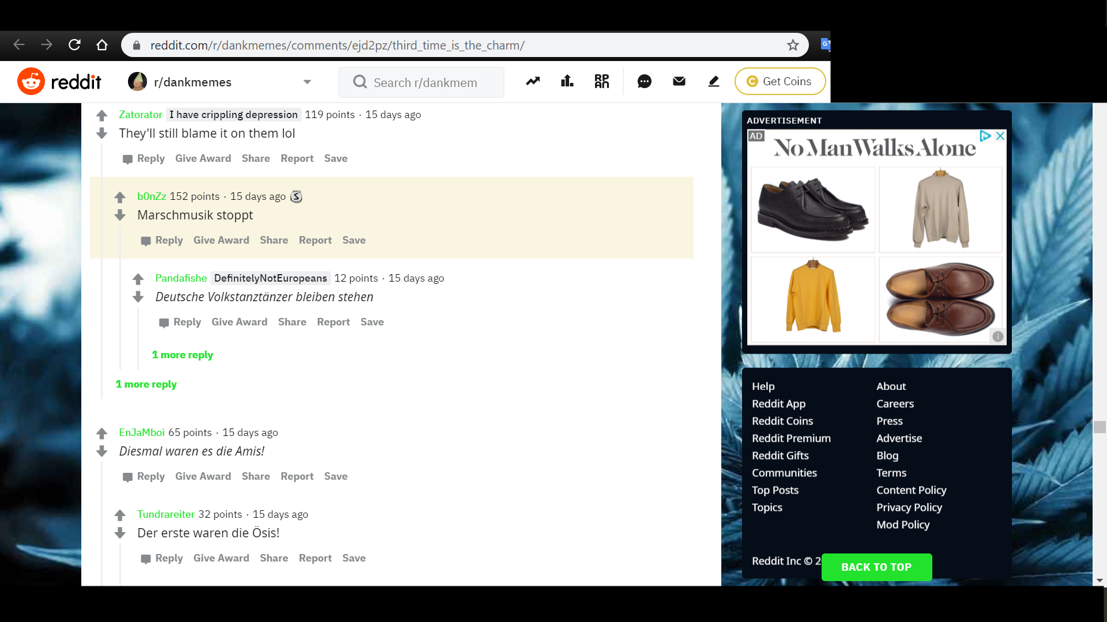Downvote the EnJaMboi comment
1107x622 pixels.
(x=102, y=451)
